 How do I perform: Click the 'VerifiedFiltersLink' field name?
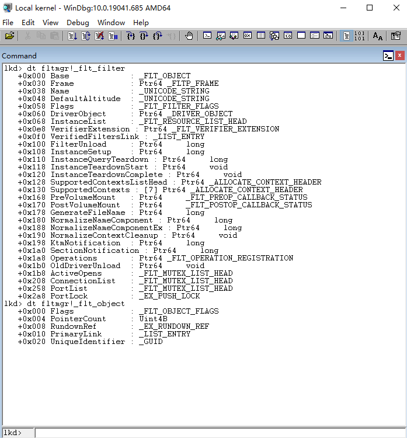(95, 137)
